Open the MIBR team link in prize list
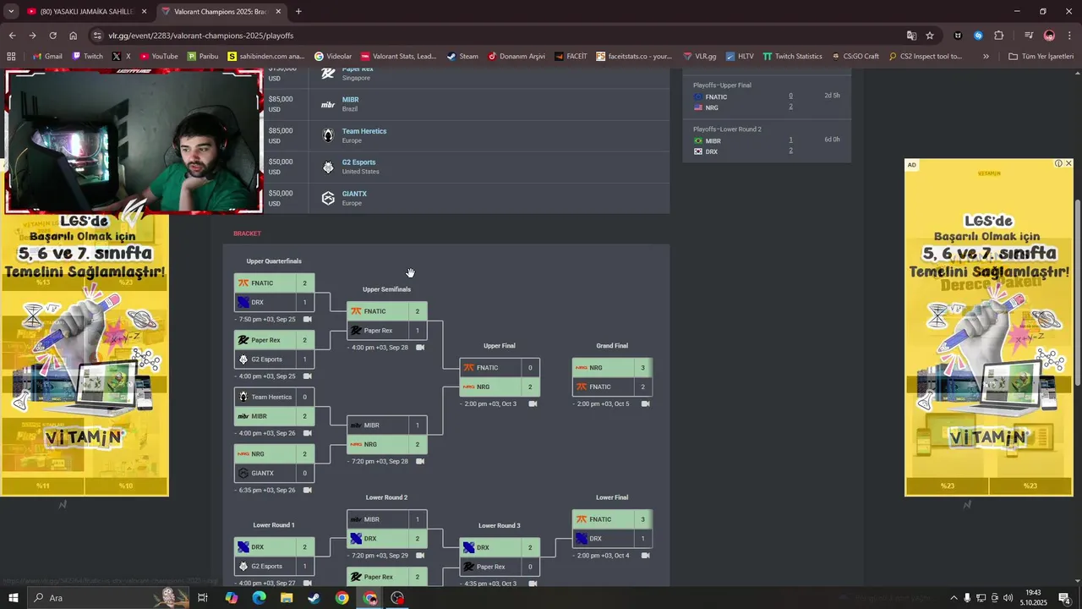Screen dimensions: 1082x609 coord(350,100)
